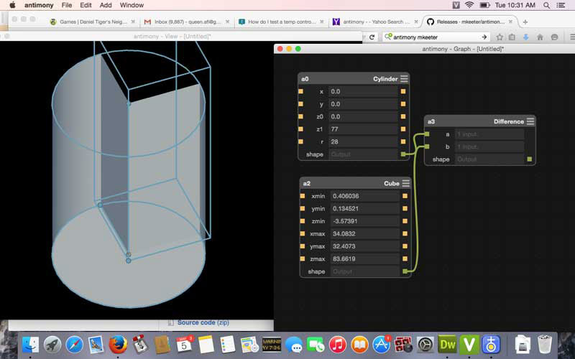575x359 pixels.
Task: Switch to the Yahoo Search antimony tab
Action: click(374, 22)
